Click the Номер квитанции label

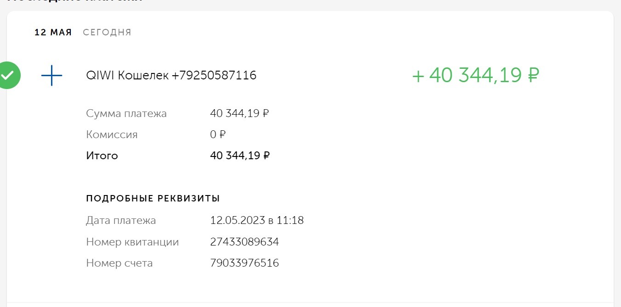132,242
